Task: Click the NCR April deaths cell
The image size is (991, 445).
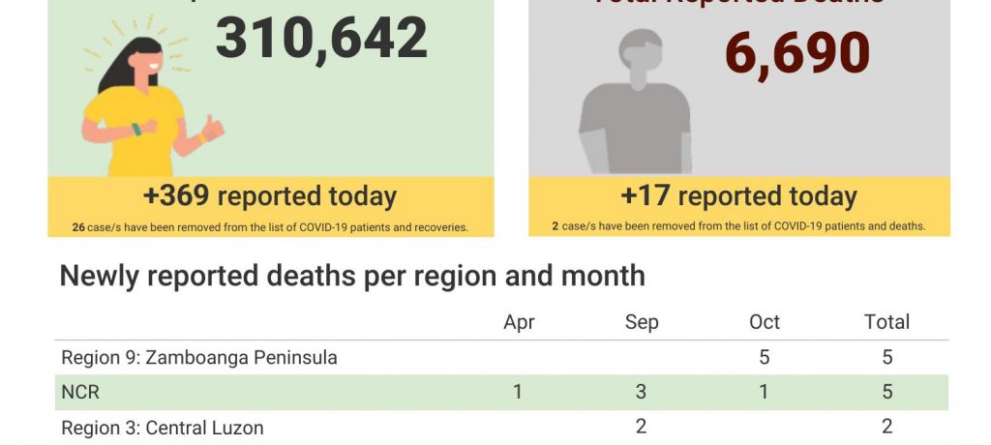Action: (x=519, y=392)
